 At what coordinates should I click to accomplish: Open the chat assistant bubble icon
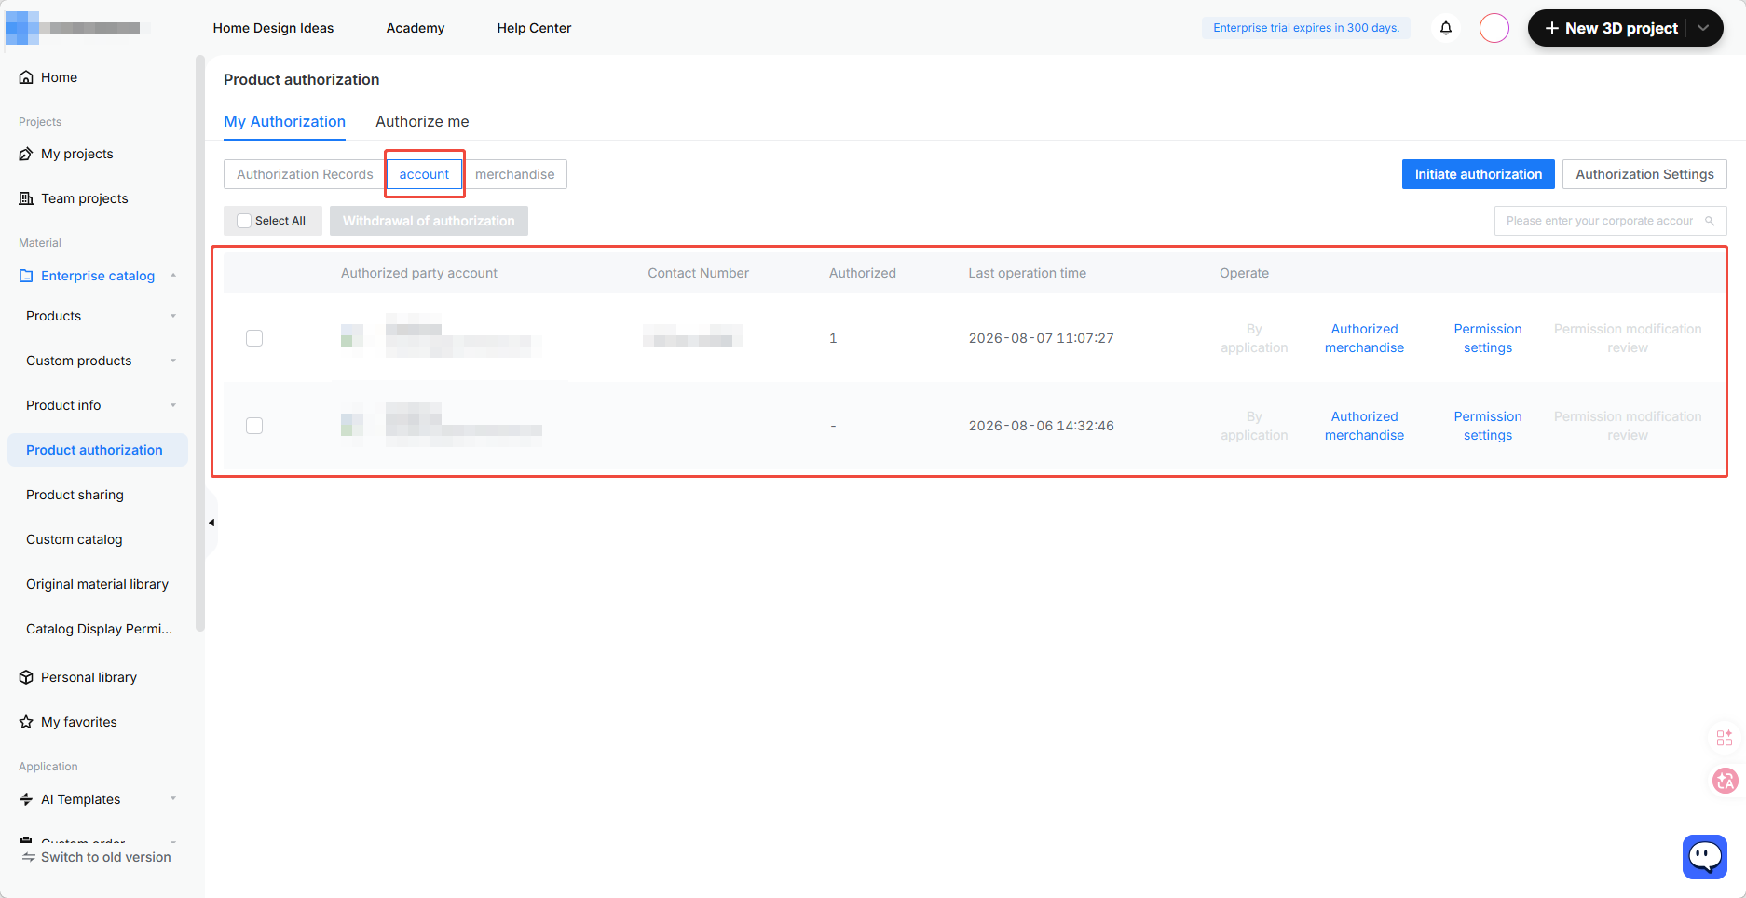(1705, 856)
